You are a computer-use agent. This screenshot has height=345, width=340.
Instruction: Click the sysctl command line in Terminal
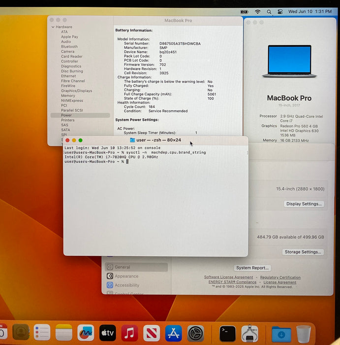click(135, 152)
